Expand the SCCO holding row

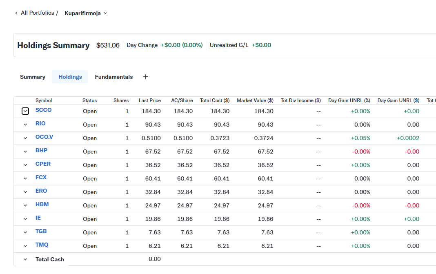[25, 111]
